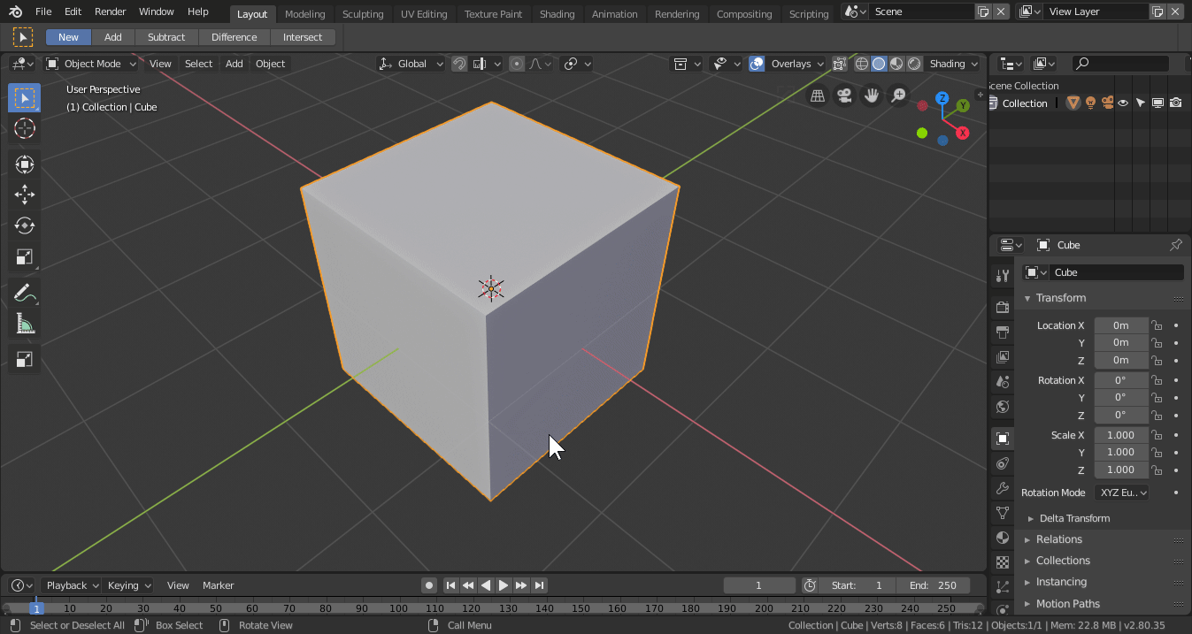1192x634 pixels.
Task: Switch to the Sculpting workspace tab
Action: [x=363, y=14]
